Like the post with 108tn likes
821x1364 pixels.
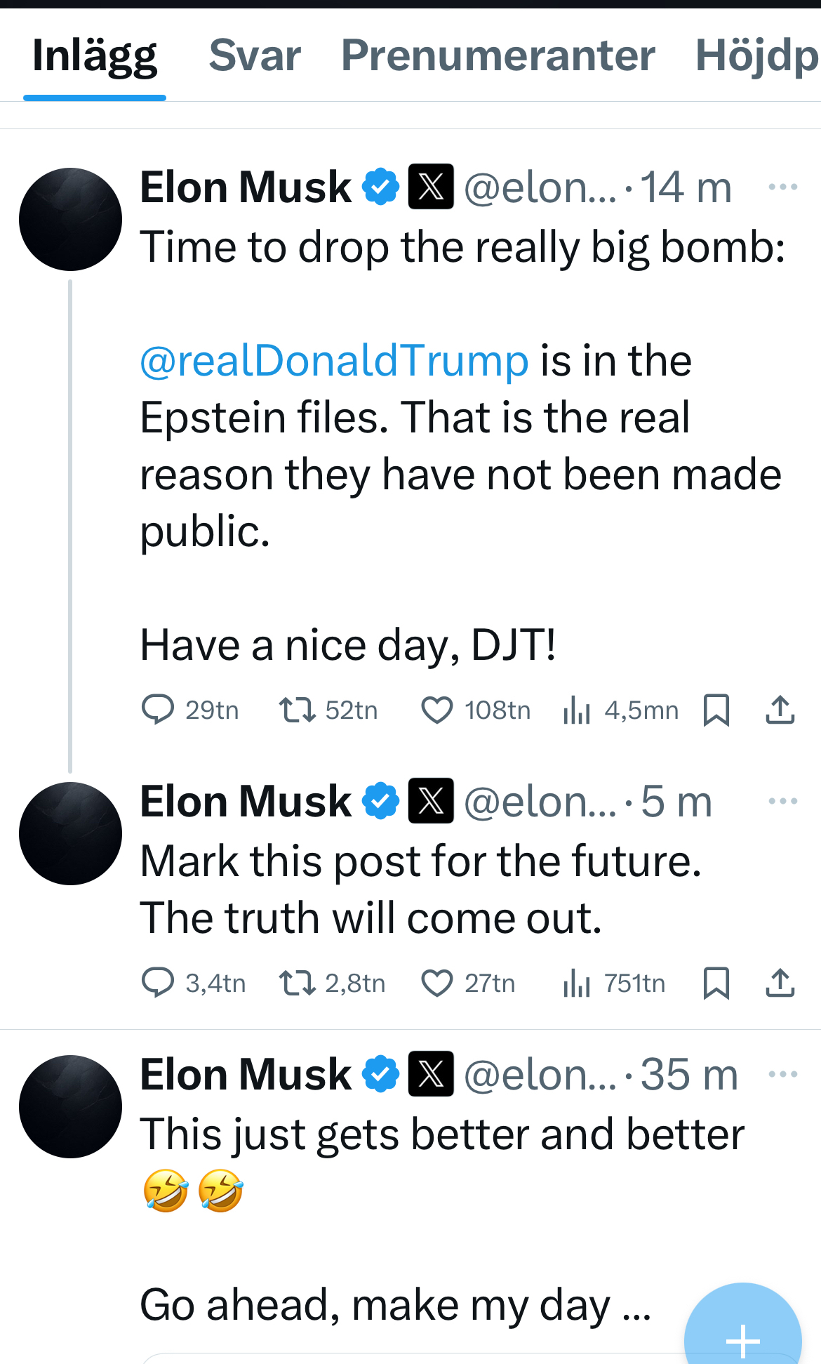pyautogui.click(x=436, y=710)
